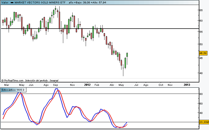
Task: Open the ProRealTime.com copyright link
Action: (x=13, y=81)
